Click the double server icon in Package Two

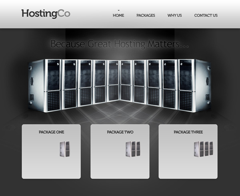tap(133, 149)
